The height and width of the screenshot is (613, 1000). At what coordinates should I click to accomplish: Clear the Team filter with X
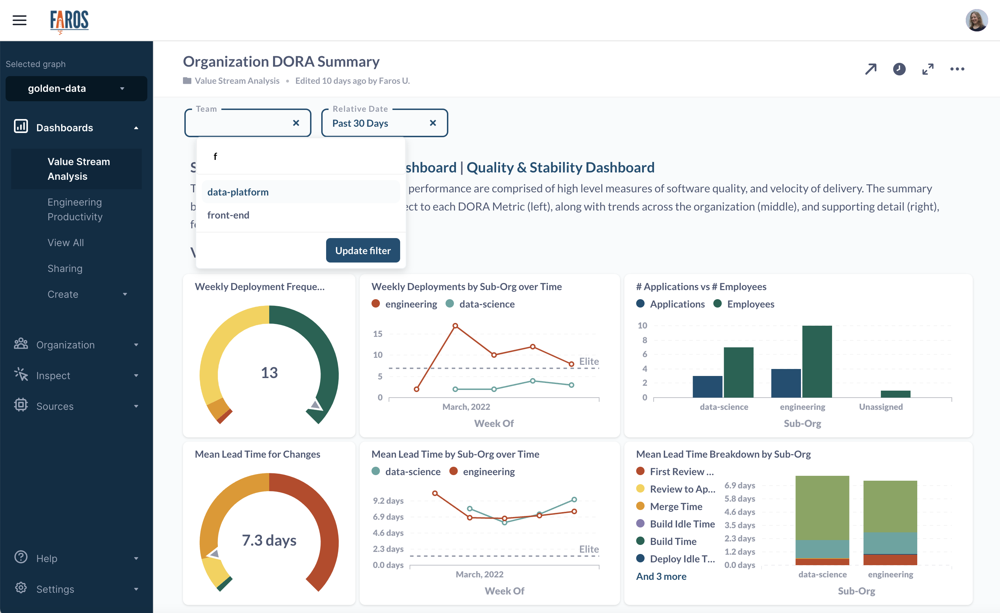tap(296, 123)
